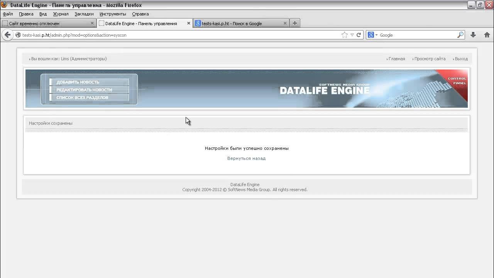The height and width of the screenshot is (278, 494).
Task: Click the browser Back arrow button
Action: pyautogui.click(x=7, y=35)
